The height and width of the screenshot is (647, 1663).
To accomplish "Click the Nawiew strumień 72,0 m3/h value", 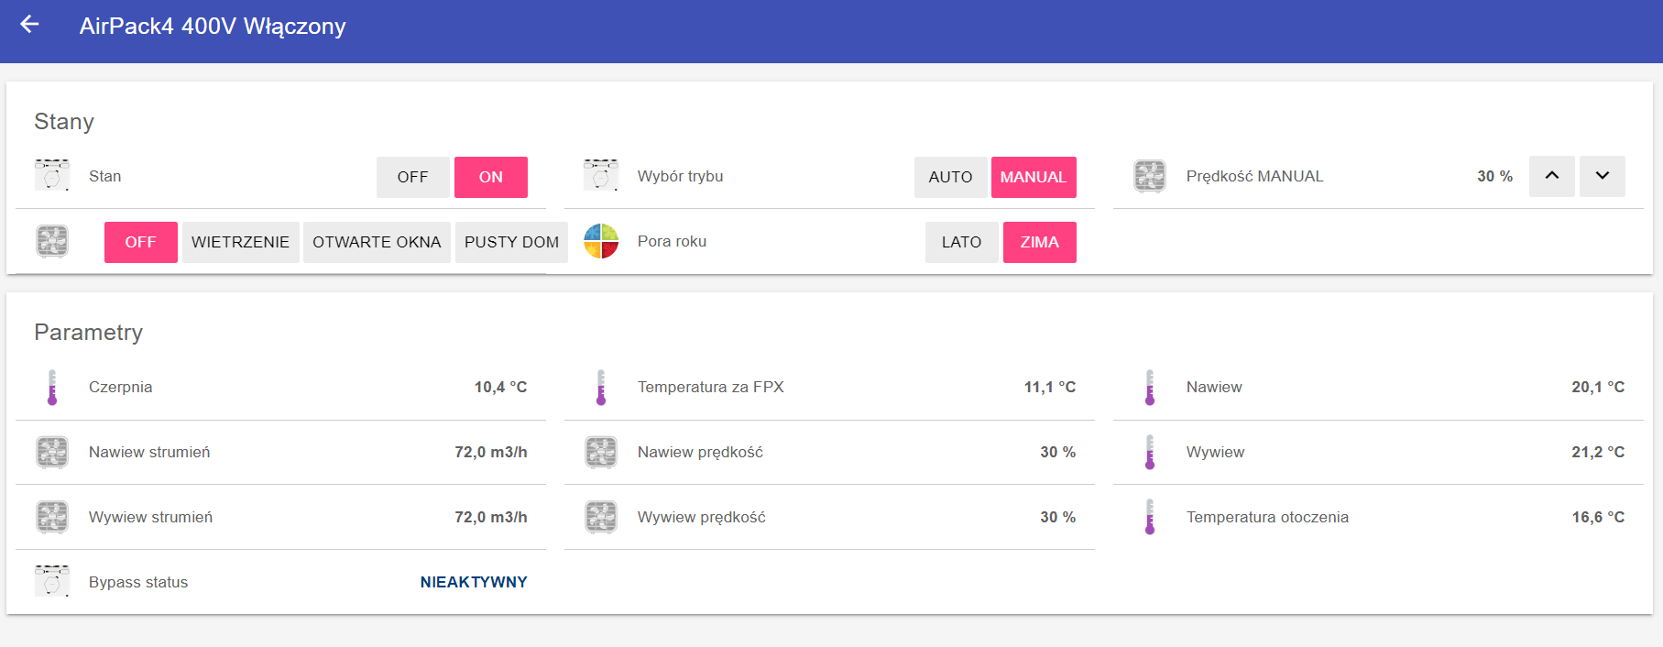I will point(491,452).
